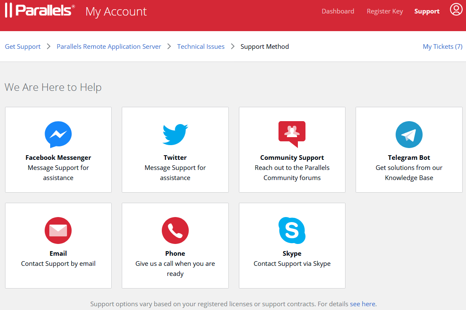Click 'Reach out to the Parallels Community forums'
Screen dimensions: 466x310
pyautogui.click(x=292, y=172)
